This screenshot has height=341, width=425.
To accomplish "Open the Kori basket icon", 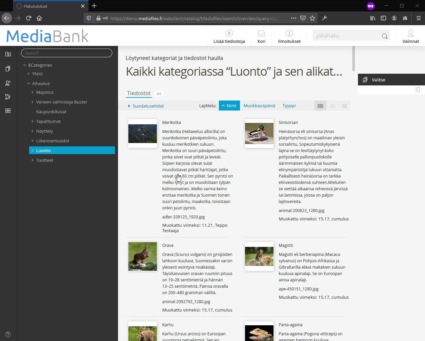I will [x=261, y=33].
